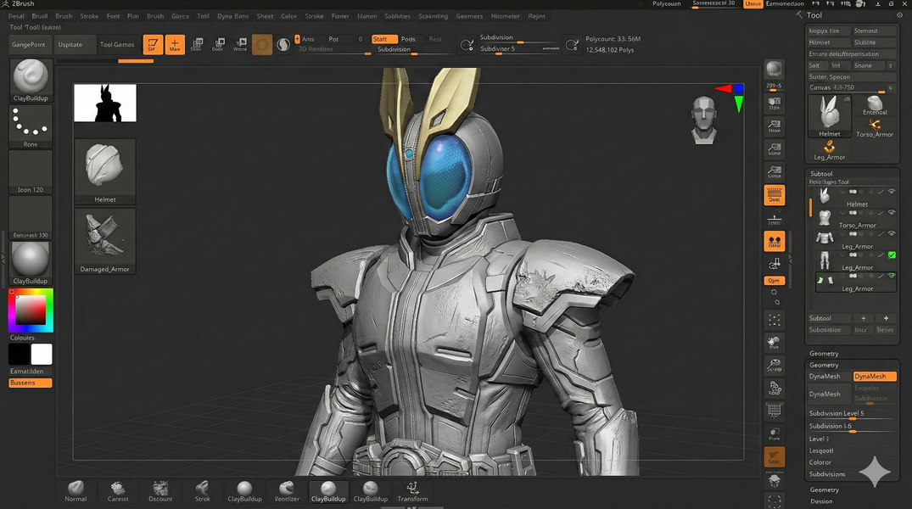
Task: Click the GangePoint button
Action: (29, 44)
